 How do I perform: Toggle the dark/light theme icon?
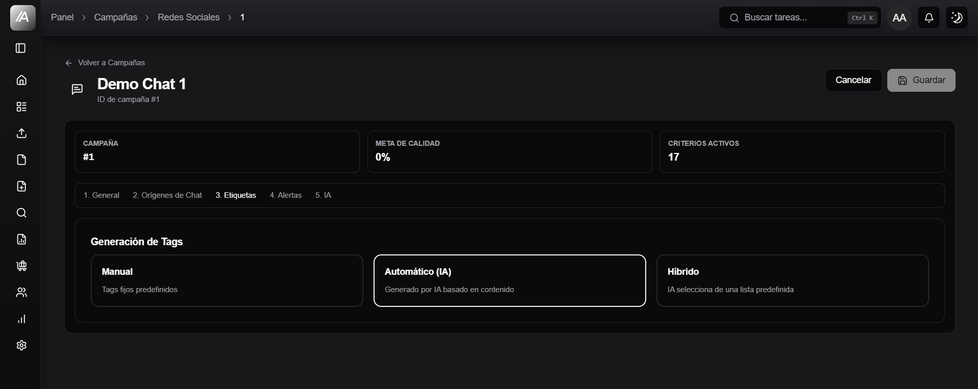pos(957,18)
